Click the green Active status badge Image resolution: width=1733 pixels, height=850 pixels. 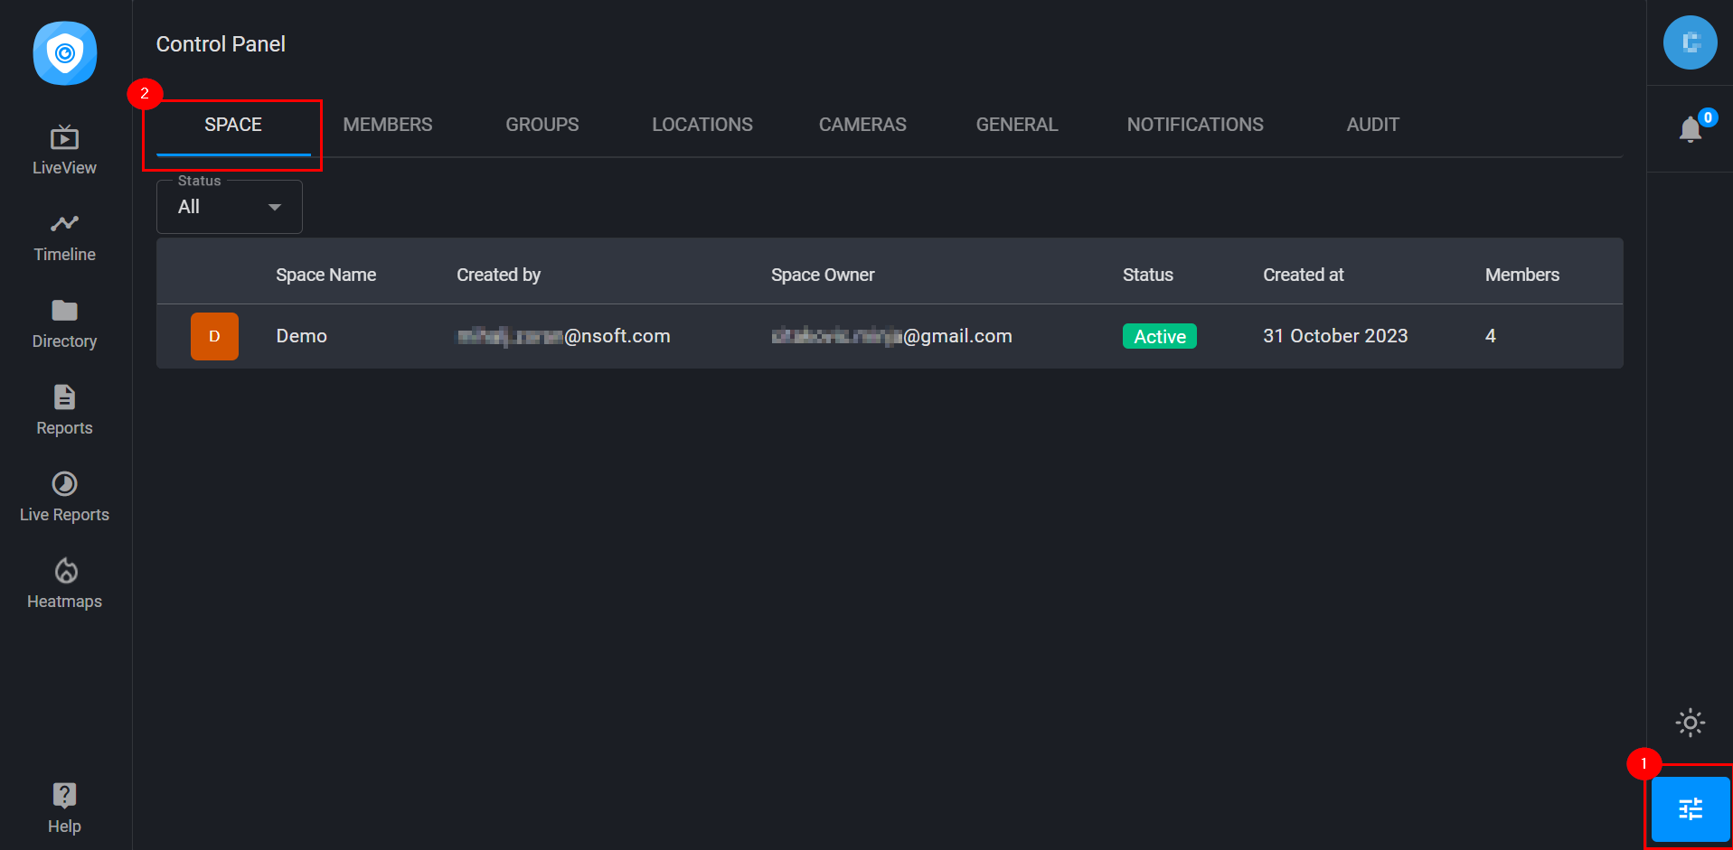(x=1159, y=336)
